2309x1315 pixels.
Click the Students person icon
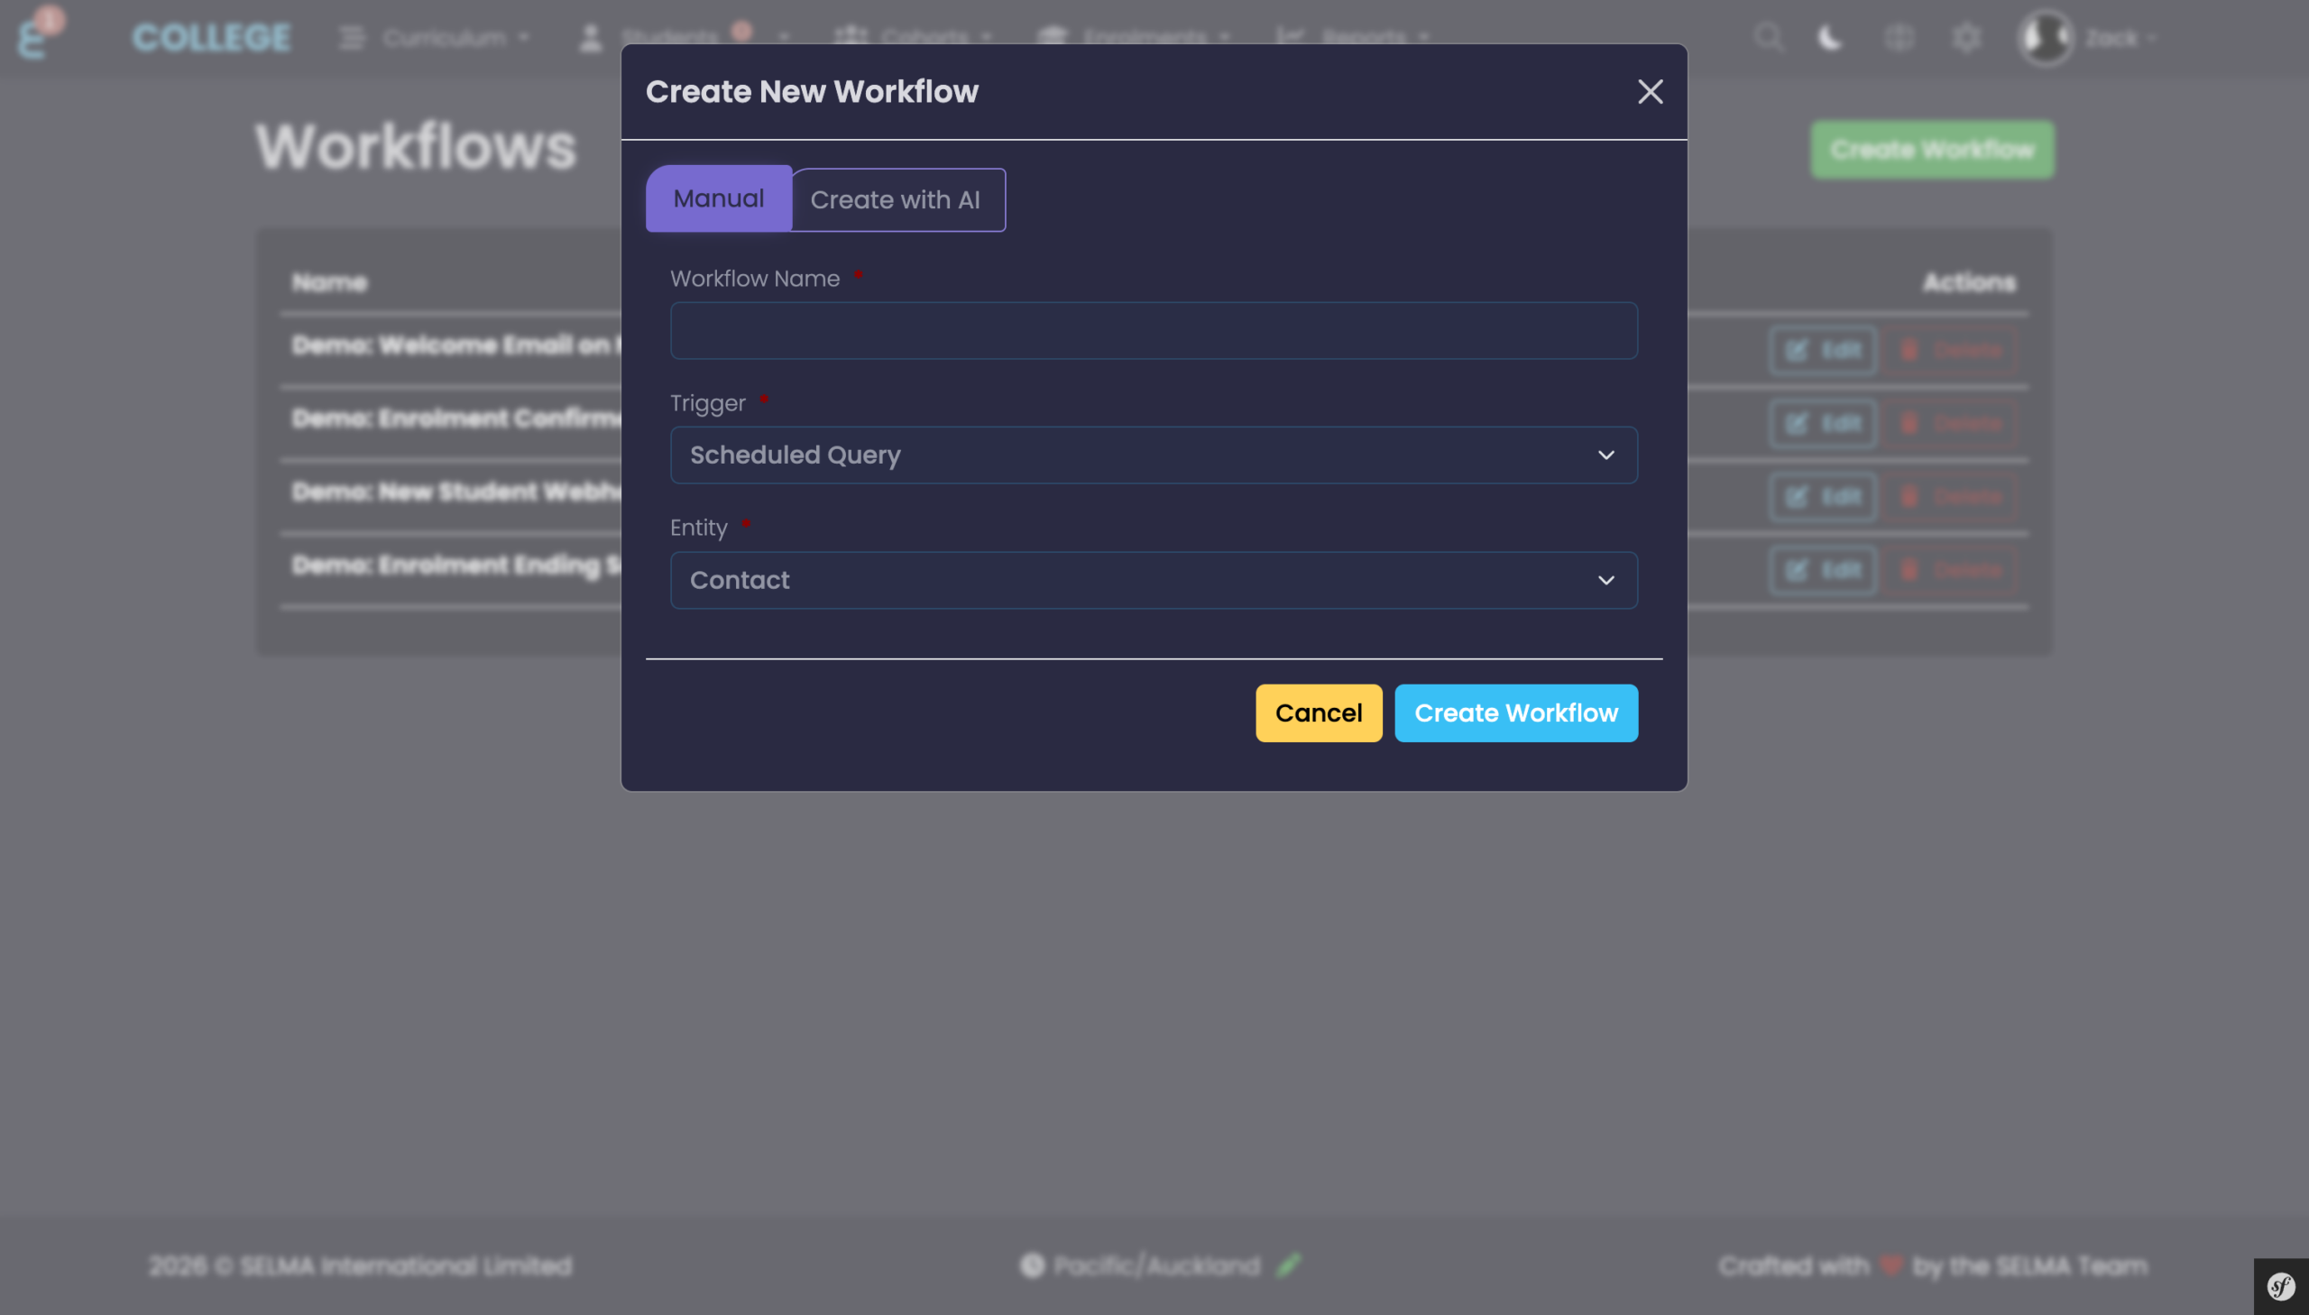tap(590, 37)
